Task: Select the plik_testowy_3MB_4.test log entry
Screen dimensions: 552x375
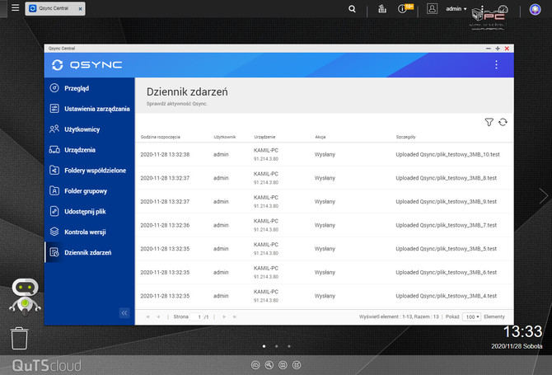Action: (x=325, y=296)
